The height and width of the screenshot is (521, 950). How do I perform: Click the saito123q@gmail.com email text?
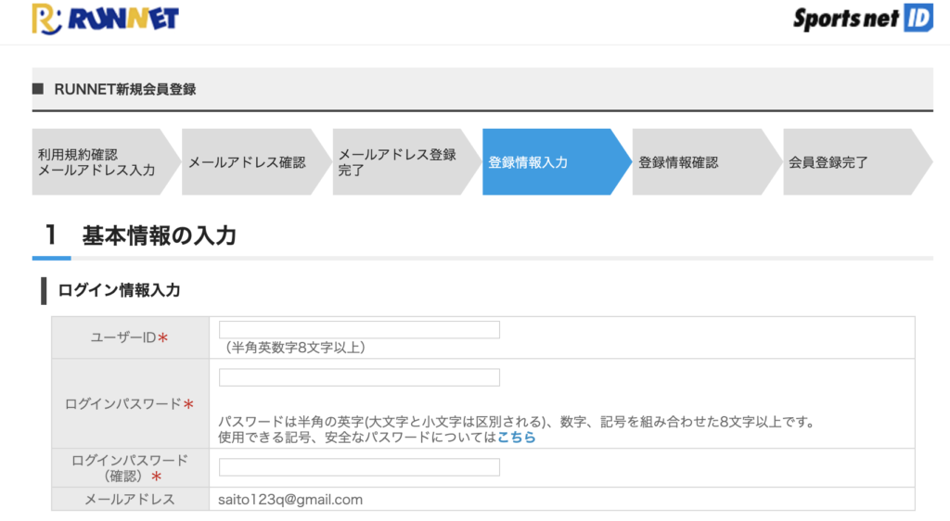coord(290,500)
